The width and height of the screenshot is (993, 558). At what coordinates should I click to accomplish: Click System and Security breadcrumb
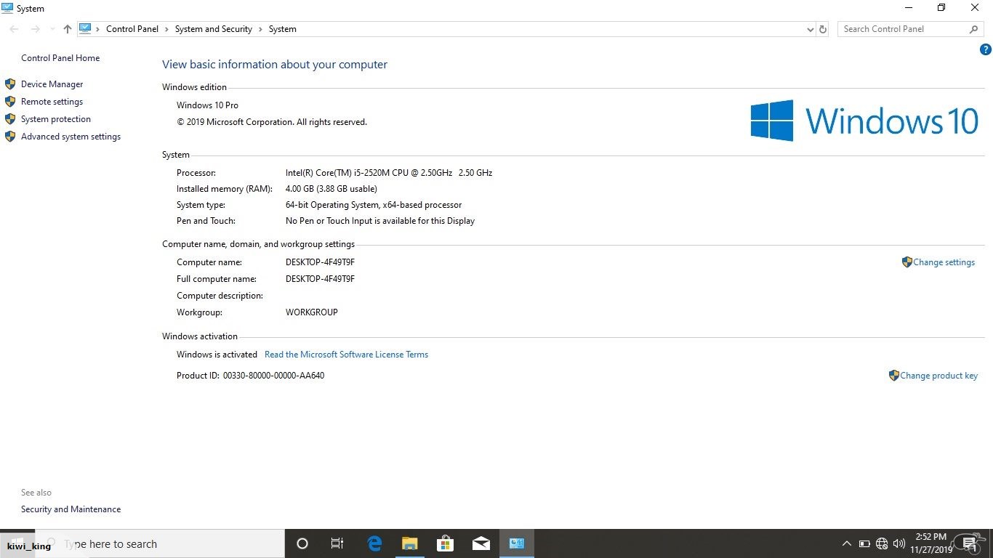(214, 29)
